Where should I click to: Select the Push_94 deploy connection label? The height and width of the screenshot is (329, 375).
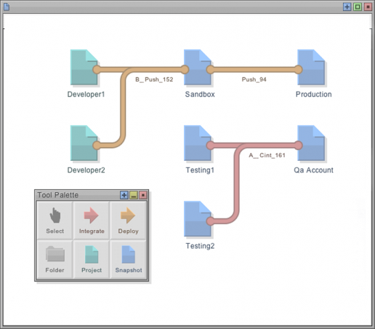click(x=254, y=79)
